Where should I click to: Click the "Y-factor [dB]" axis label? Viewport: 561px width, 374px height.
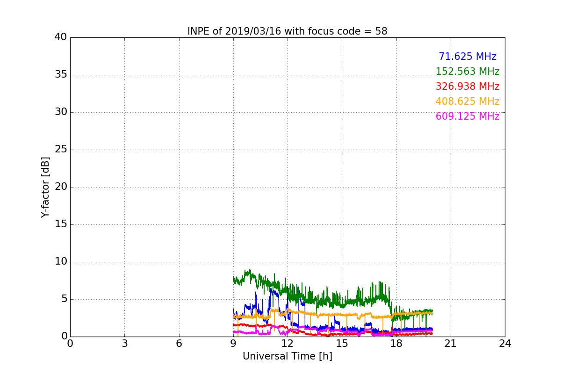[45, 187]
